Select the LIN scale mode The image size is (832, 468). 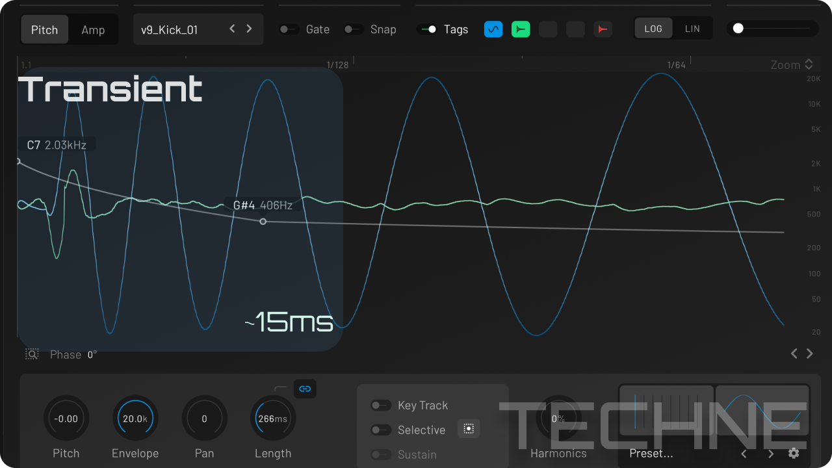pyautogui.click(x=692, y=29)
